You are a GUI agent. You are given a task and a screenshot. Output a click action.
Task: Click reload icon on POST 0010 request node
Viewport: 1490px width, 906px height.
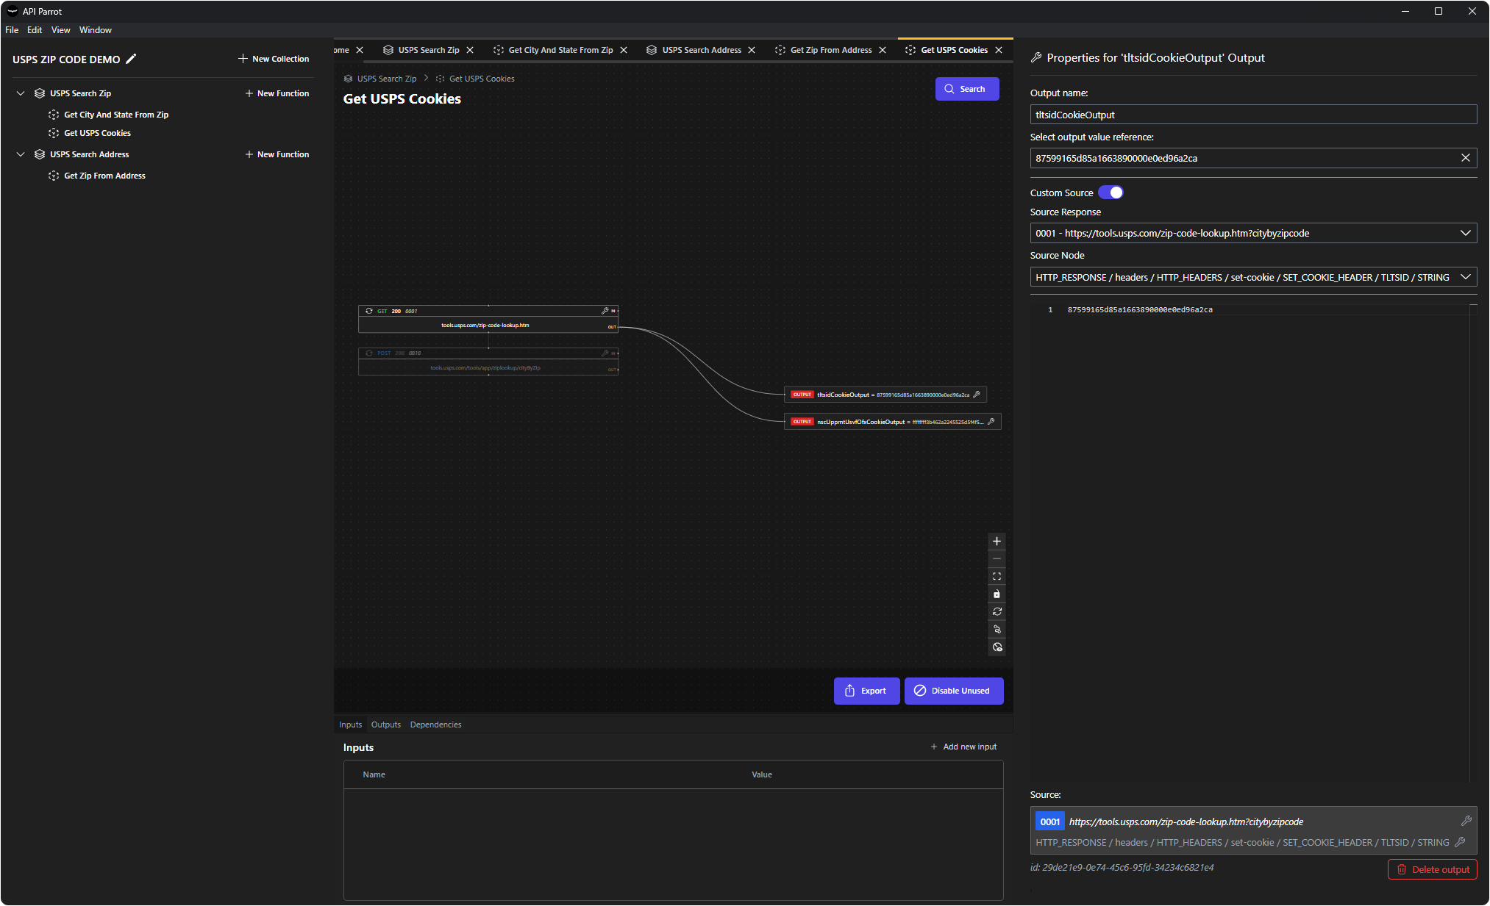point(369,353)
